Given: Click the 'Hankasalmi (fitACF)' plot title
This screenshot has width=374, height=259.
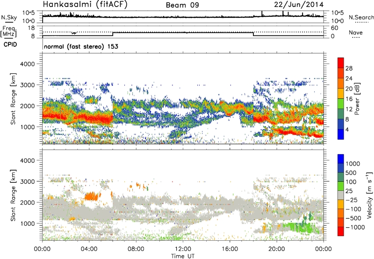Looking at the screenshot, I should coord(85,5).
